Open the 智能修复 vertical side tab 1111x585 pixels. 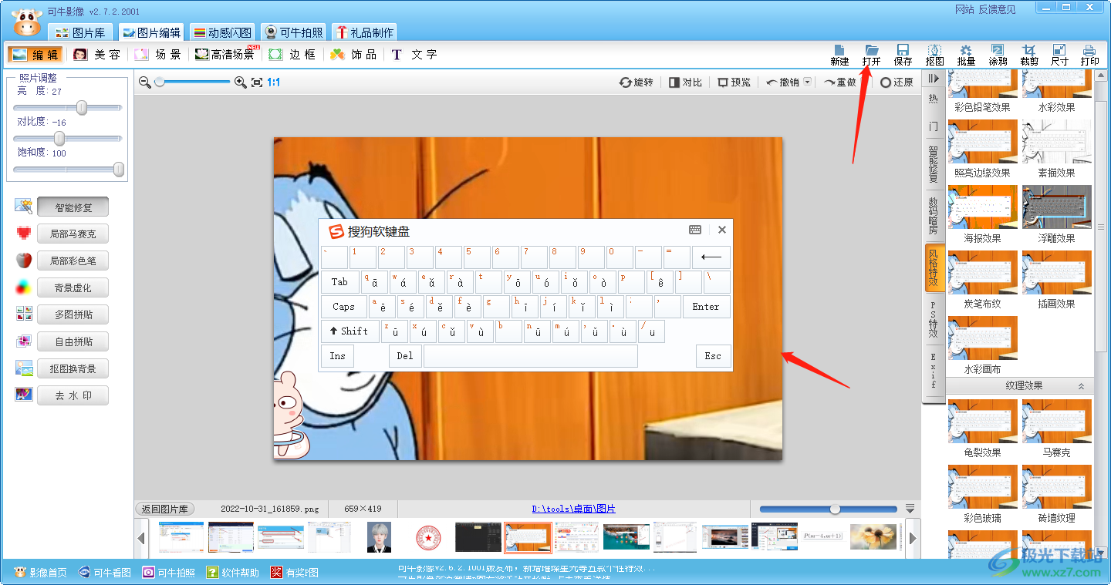(x=934, y=165)
